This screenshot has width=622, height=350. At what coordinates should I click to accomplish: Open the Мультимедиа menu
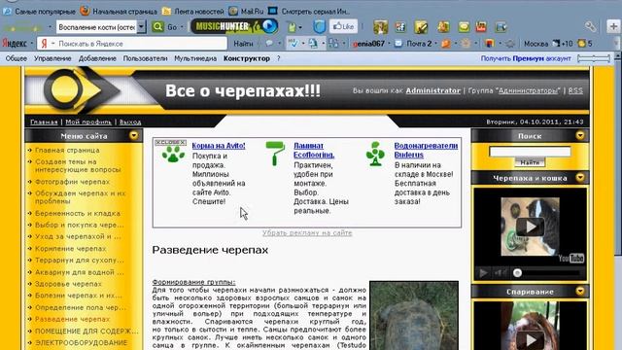point(195,58)
